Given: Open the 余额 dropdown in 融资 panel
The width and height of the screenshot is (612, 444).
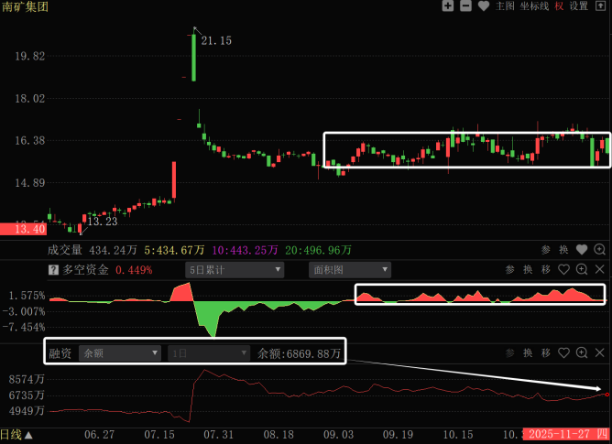Looking at the screenshot, I should 114,352.
